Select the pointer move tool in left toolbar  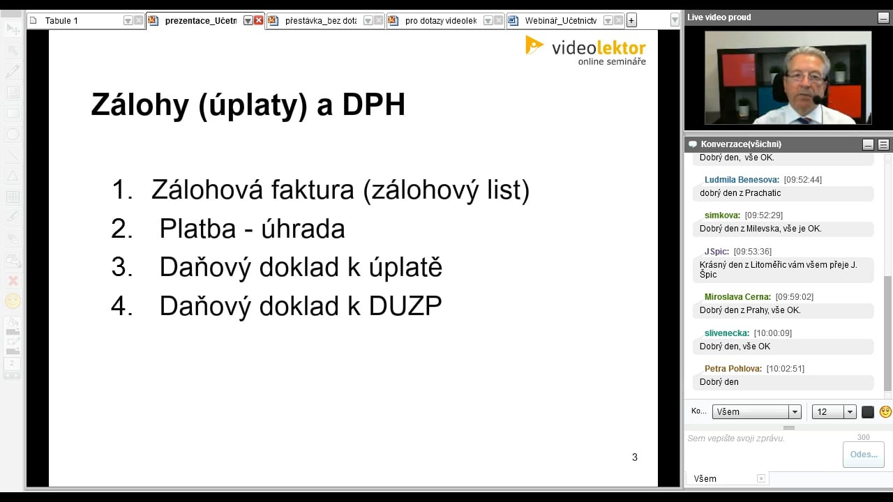(x=13, y=29)
